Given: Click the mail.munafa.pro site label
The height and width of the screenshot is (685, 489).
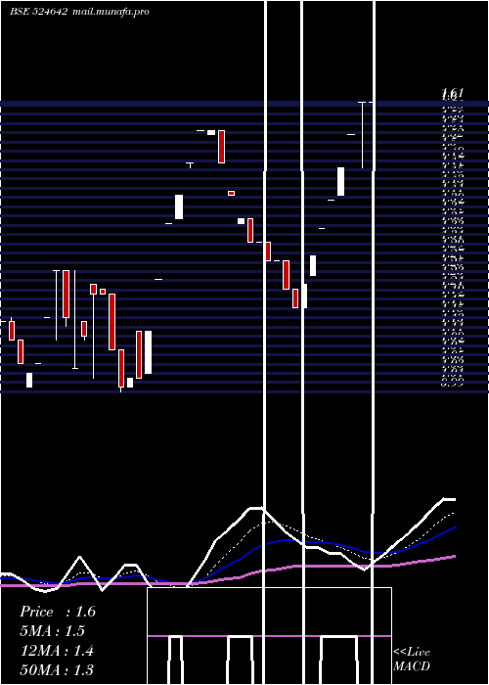Looking at the screenshot, I should (x=111, y=12).
